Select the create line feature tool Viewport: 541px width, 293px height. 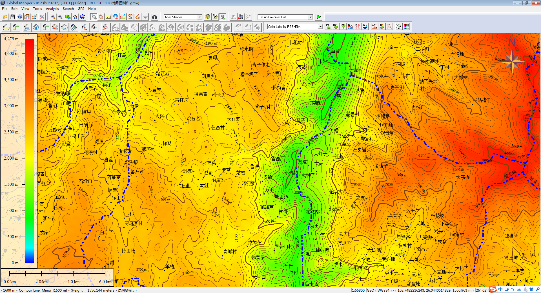pos(26,27)
